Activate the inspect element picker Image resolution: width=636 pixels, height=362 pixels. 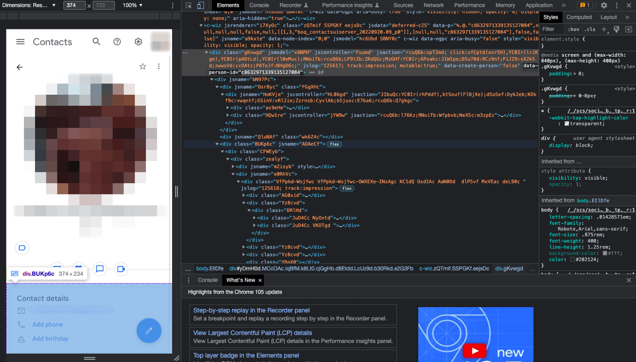189,5
